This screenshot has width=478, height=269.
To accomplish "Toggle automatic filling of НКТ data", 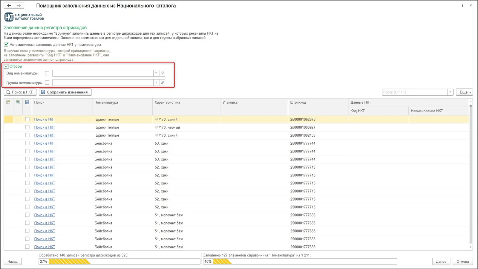I will (x=6, y=45).
